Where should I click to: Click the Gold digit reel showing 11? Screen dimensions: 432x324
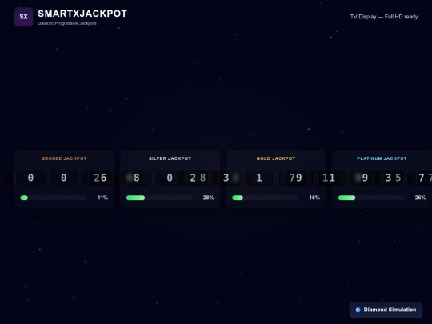tap(329, 178)
